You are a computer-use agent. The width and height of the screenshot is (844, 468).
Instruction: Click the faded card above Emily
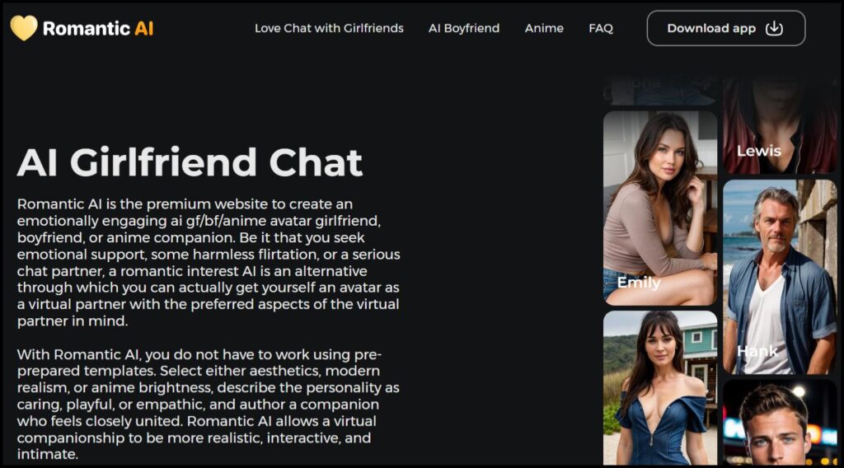coord(660,91)
